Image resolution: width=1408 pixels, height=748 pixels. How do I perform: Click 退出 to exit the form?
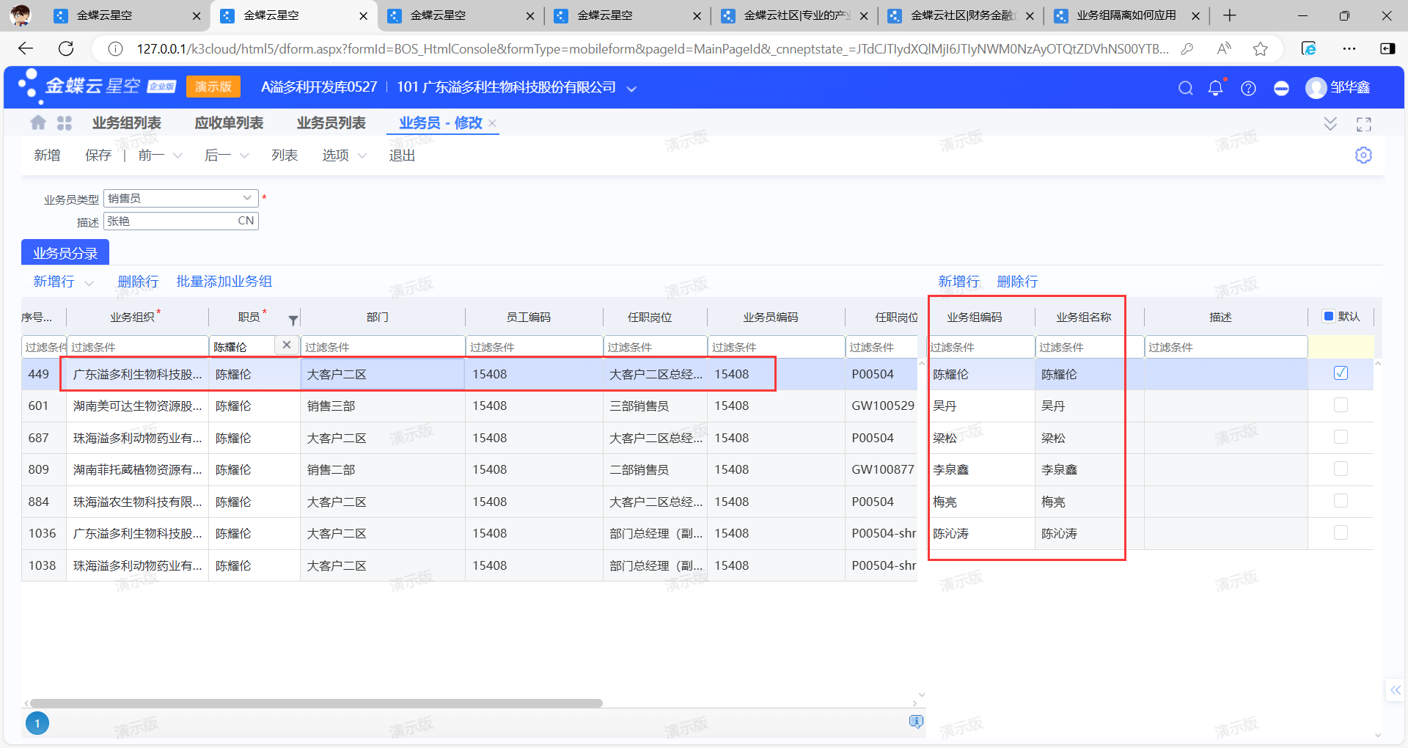point(402,155)
